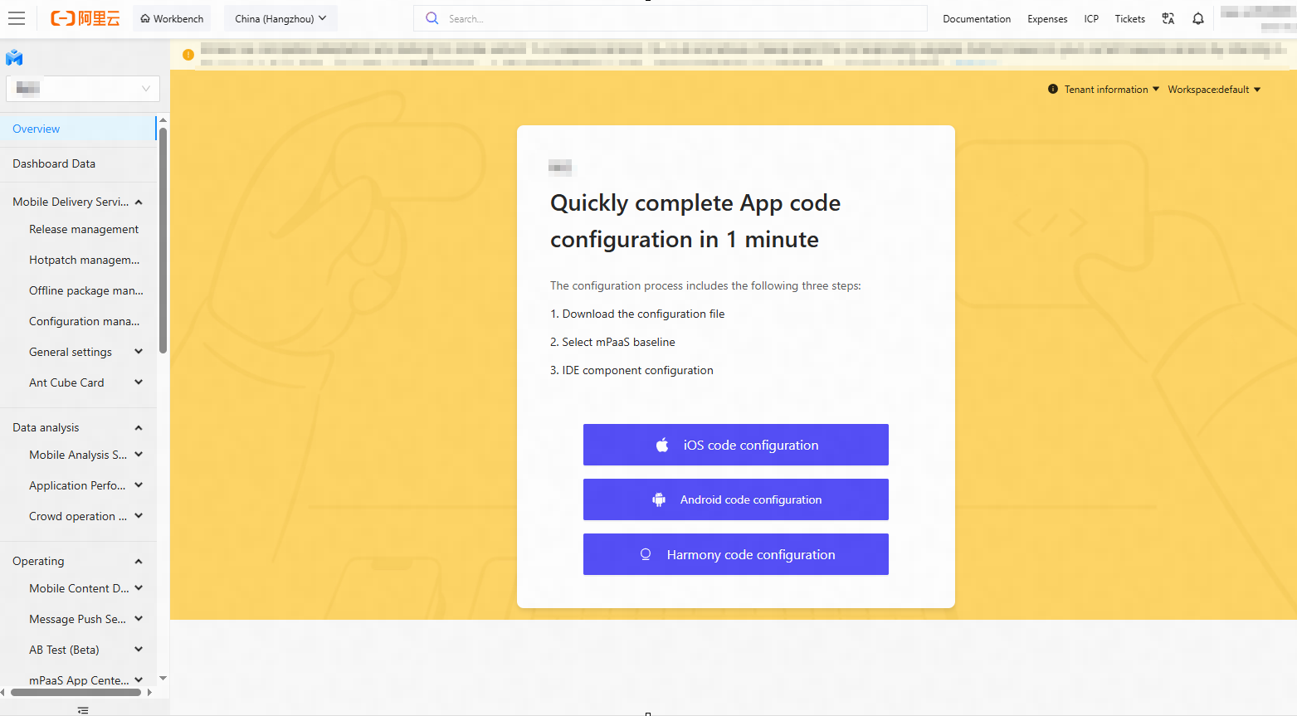Click '1. Download the configuration file' text

coord(637,314)
